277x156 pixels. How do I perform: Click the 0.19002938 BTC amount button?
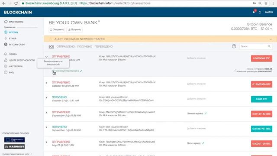(x=261, y=84)
